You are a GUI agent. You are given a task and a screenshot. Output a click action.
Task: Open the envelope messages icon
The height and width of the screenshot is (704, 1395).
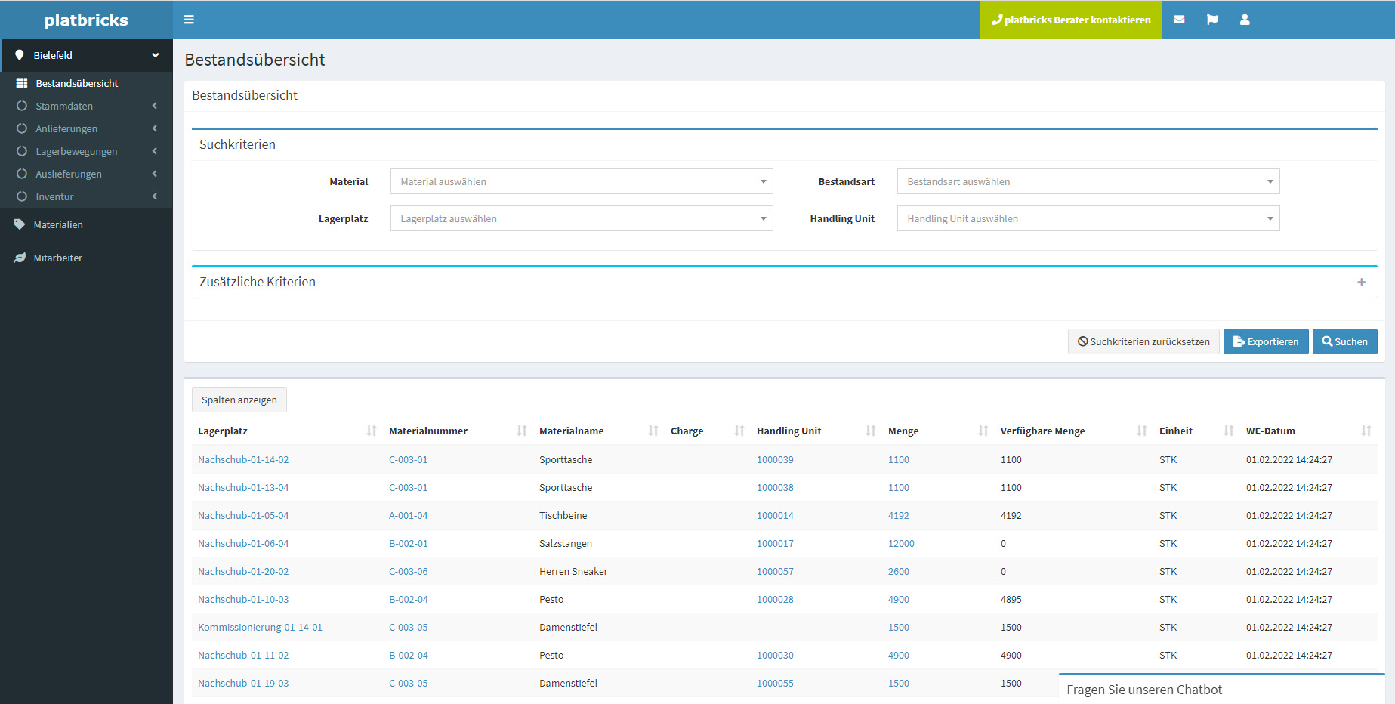coord(1178,20)
